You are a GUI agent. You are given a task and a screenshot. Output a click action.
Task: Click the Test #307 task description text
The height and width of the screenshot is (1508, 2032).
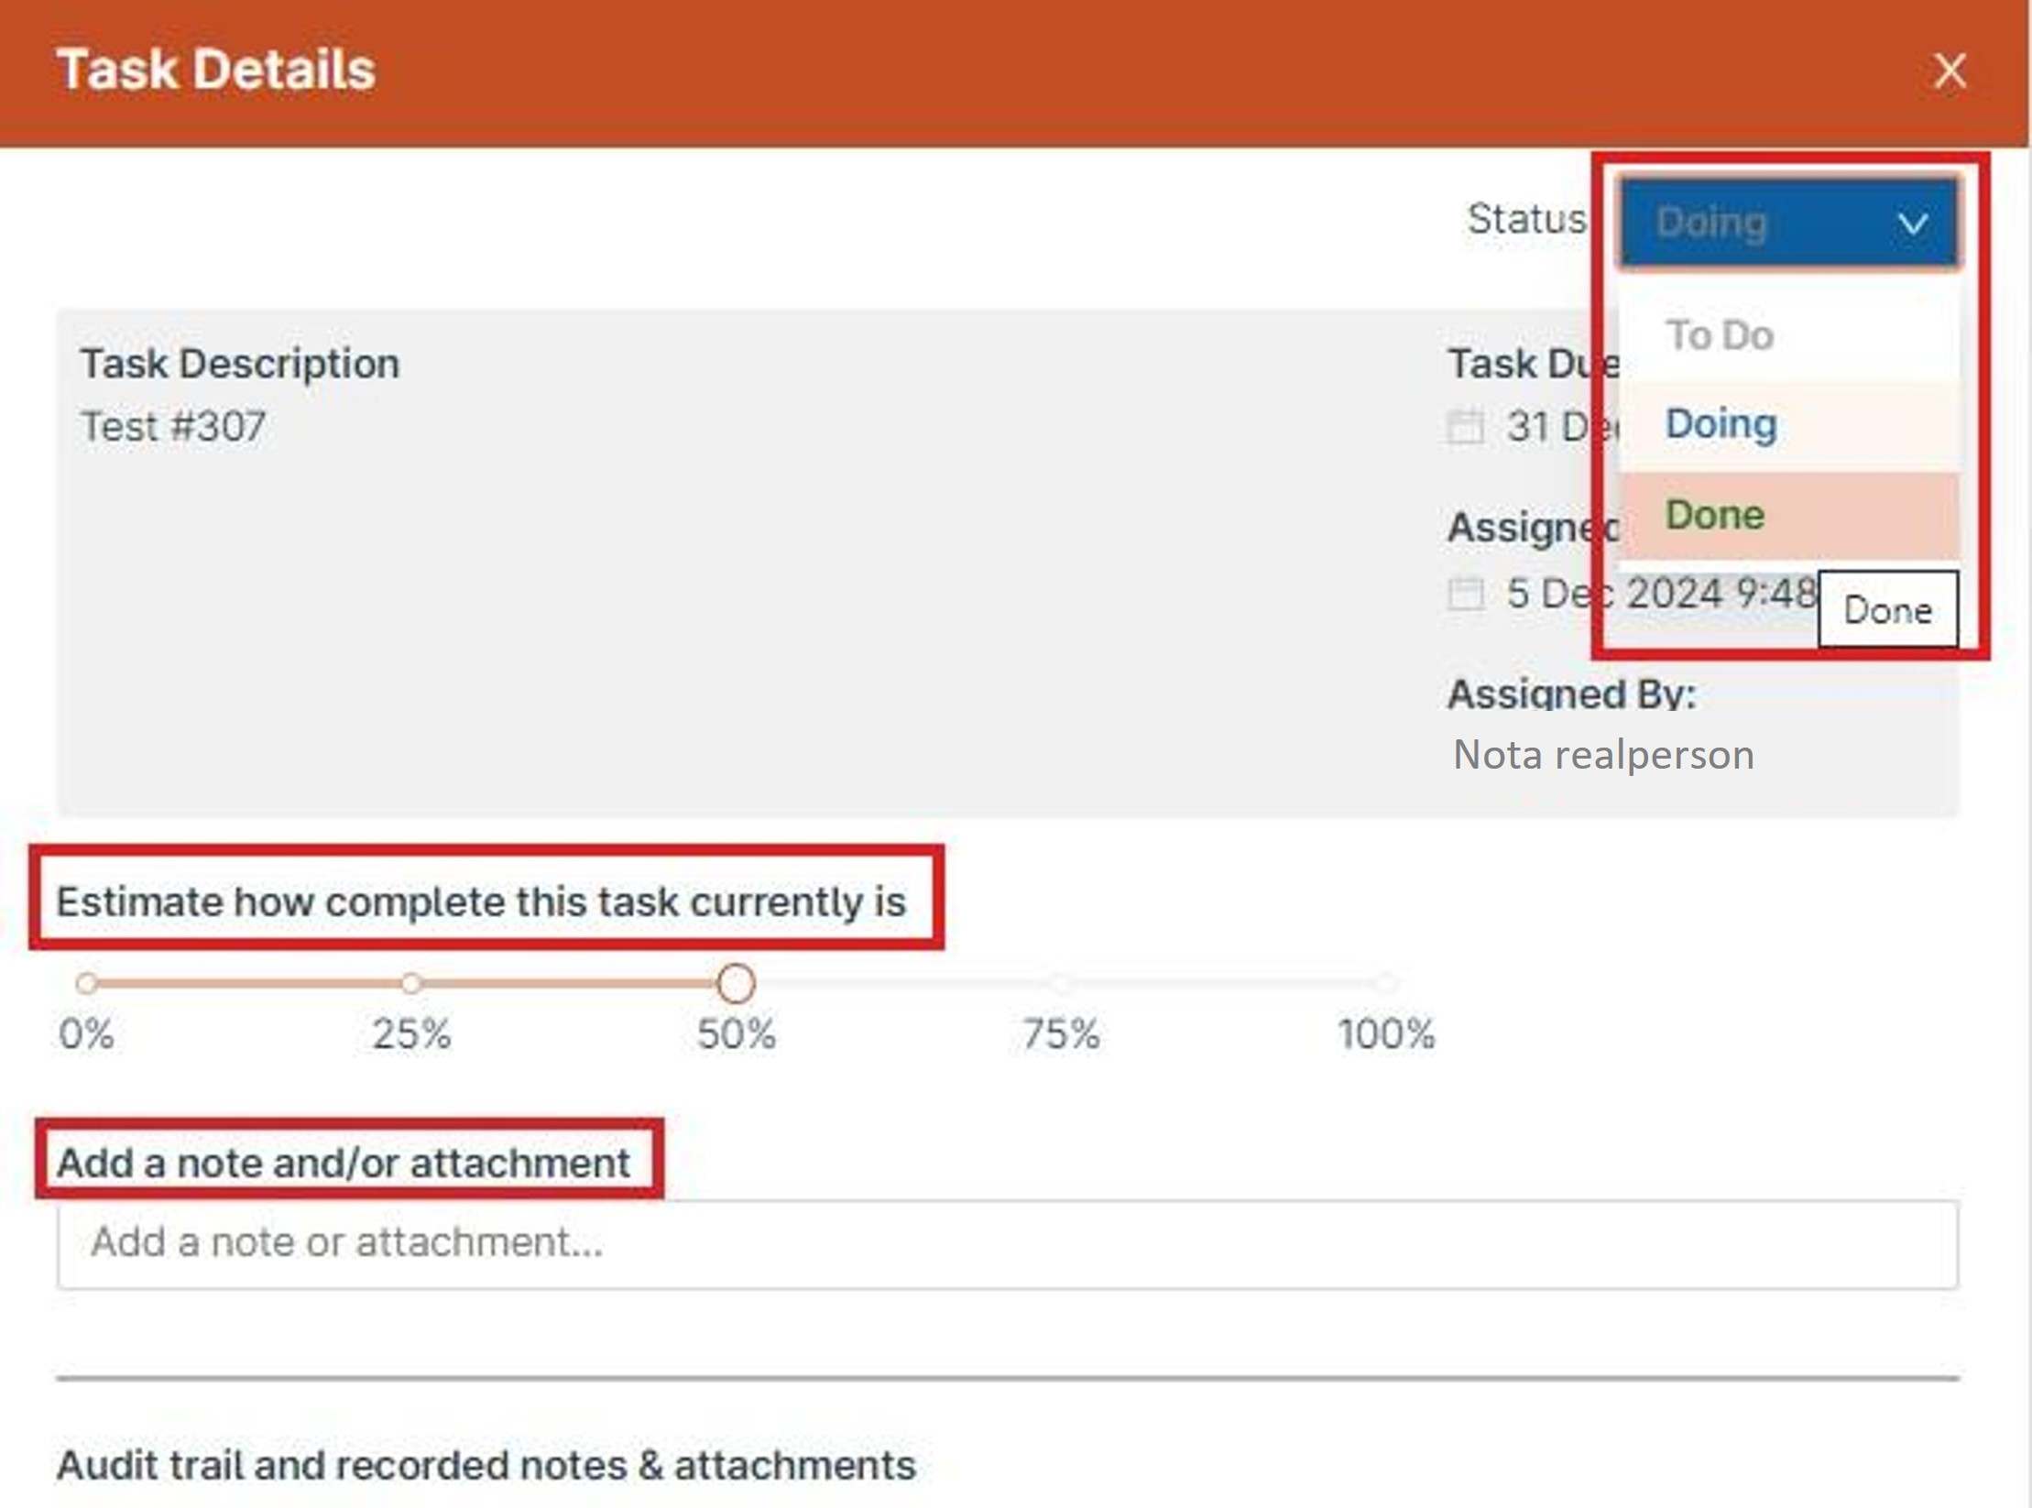173,427
